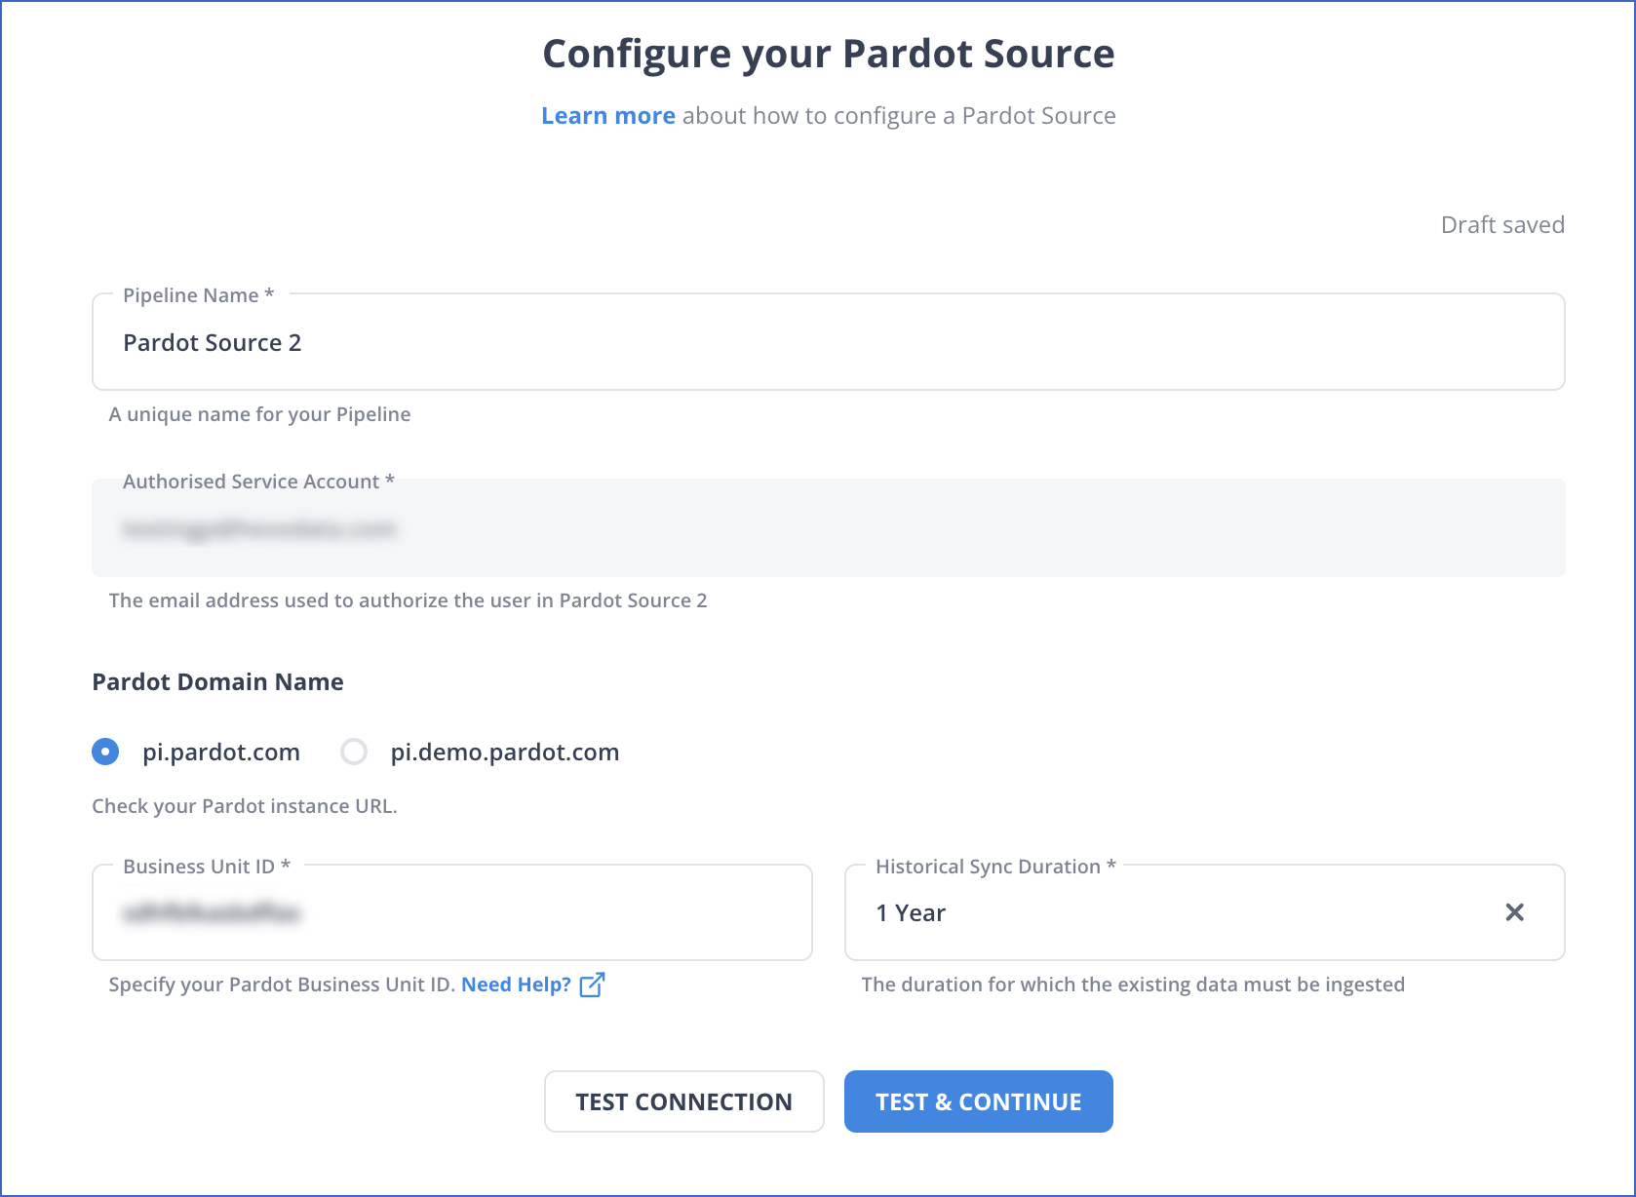Image resolution: width=1636 pixels, height=1197 pixels.
Task: Select pi.pardot.com radio button
Action: 105,752
